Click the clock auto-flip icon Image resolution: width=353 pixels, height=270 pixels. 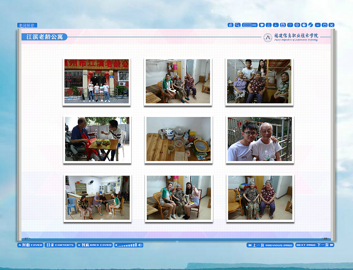(x=304, y=25)
